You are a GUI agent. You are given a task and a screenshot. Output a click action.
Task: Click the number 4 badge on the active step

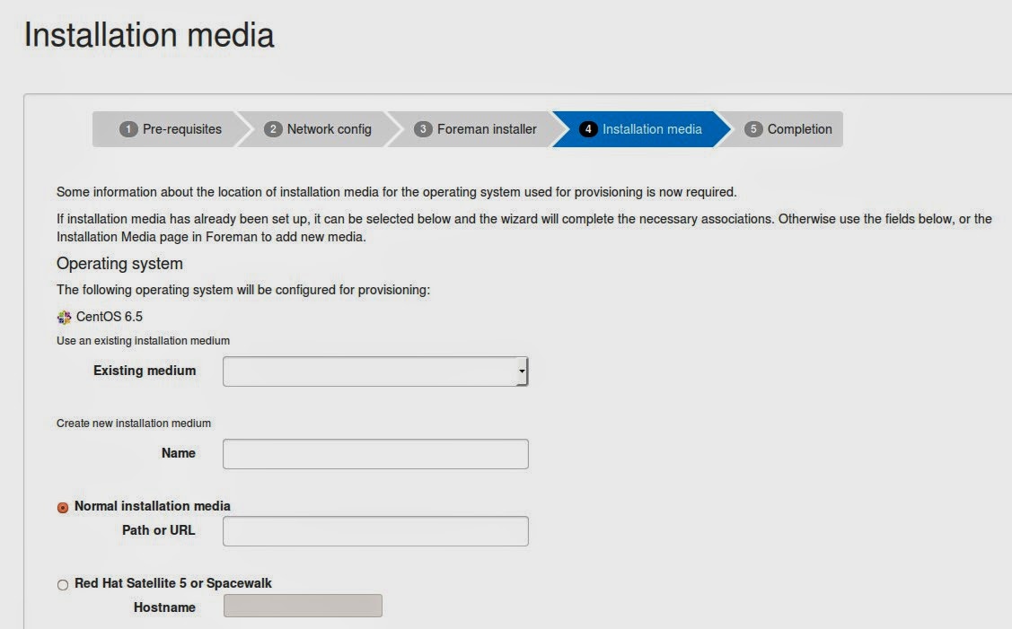coord(588,129)
